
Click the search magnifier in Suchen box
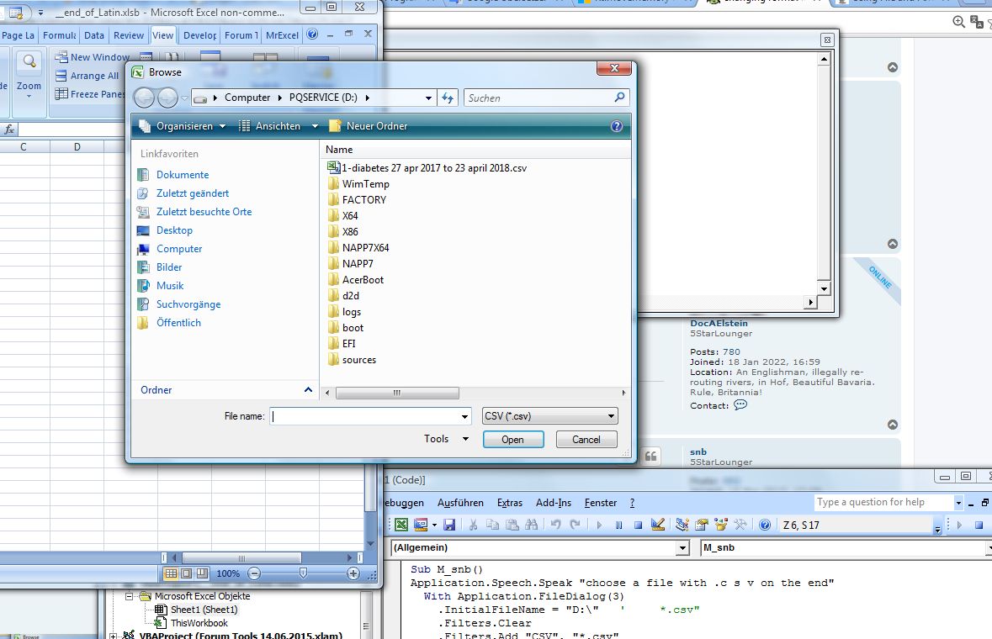[x=619, y=98]
